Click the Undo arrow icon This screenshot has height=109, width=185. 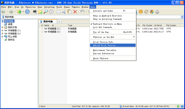coord(82,12)
